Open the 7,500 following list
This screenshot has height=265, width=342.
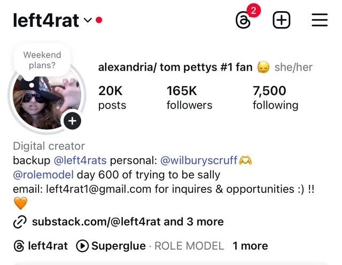pos(276,97)
